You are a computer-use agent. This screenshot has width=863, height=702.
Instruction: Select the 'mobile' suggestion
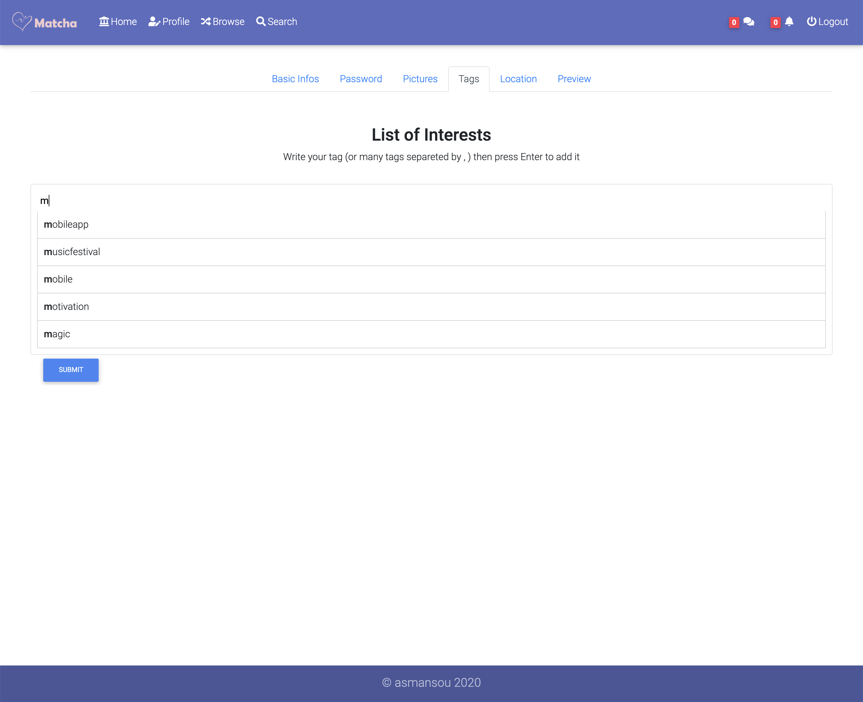pyautogui.click(x=58, y=279)
